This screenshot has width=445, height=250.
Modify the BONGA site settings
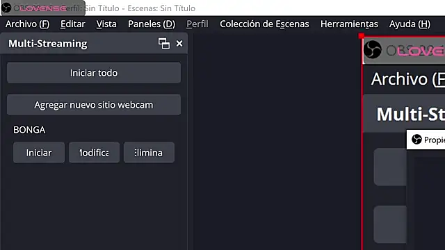click(94, 153)
